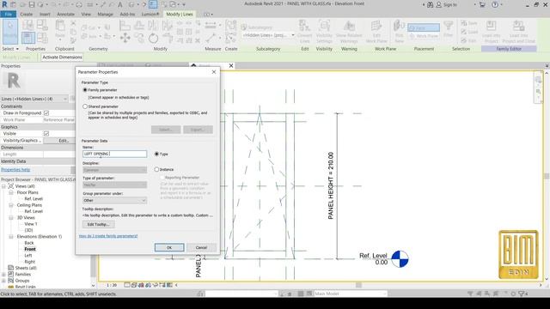
Task: Click the Activate Dimensions button
Action: click(62, 58)
